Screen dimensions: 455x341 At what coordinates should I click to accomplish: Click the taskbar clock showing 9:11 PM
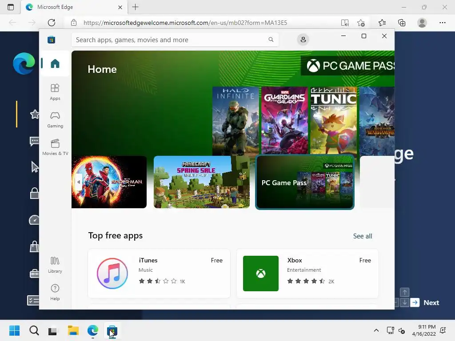[x=424, y=330]
